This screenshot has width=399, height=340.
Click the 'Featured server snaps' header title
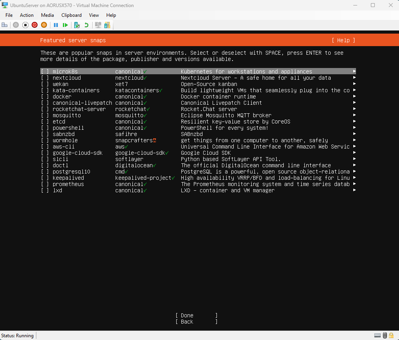coord(73,41)
